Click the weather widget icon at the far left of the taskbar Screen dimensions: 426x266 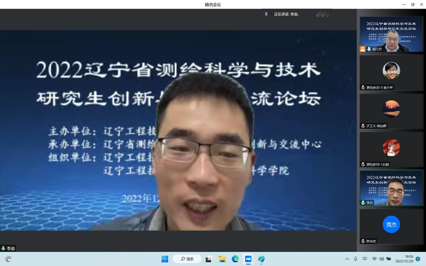(x=8, y=259)
